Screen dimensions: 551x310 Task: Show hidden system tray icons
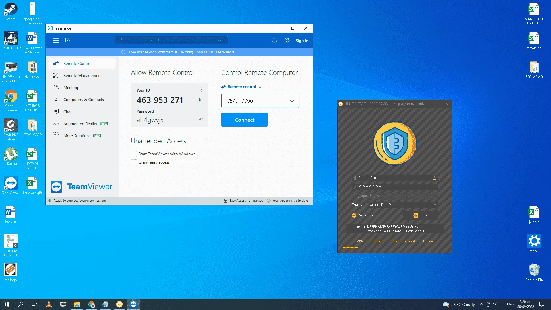point(481,304)
